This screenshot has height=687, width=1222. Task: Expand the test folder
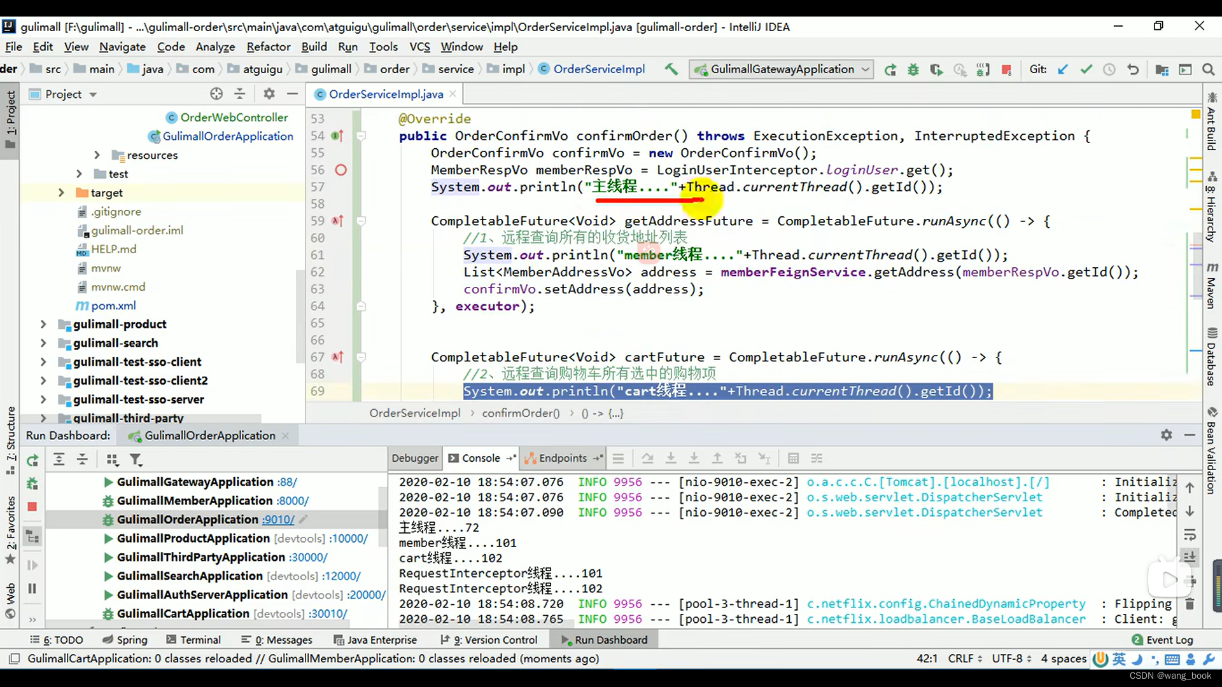click(x=79, y=174)
